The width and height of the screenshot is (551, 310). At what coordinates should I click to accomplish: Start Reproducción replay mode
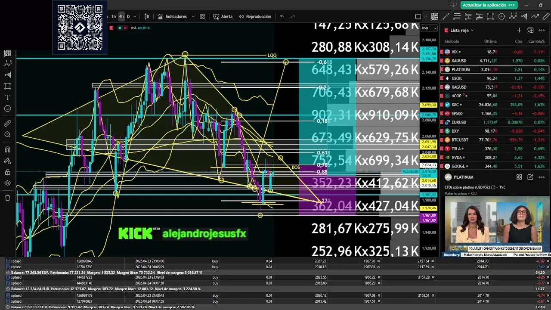pyautogui.click(x=255, y=16)
